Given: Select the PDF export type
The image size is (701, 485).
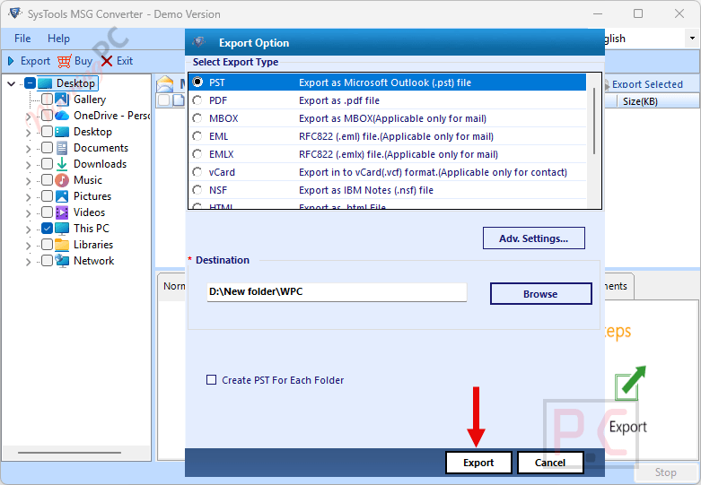Looking at the screenshot, I should click(197, 100).
